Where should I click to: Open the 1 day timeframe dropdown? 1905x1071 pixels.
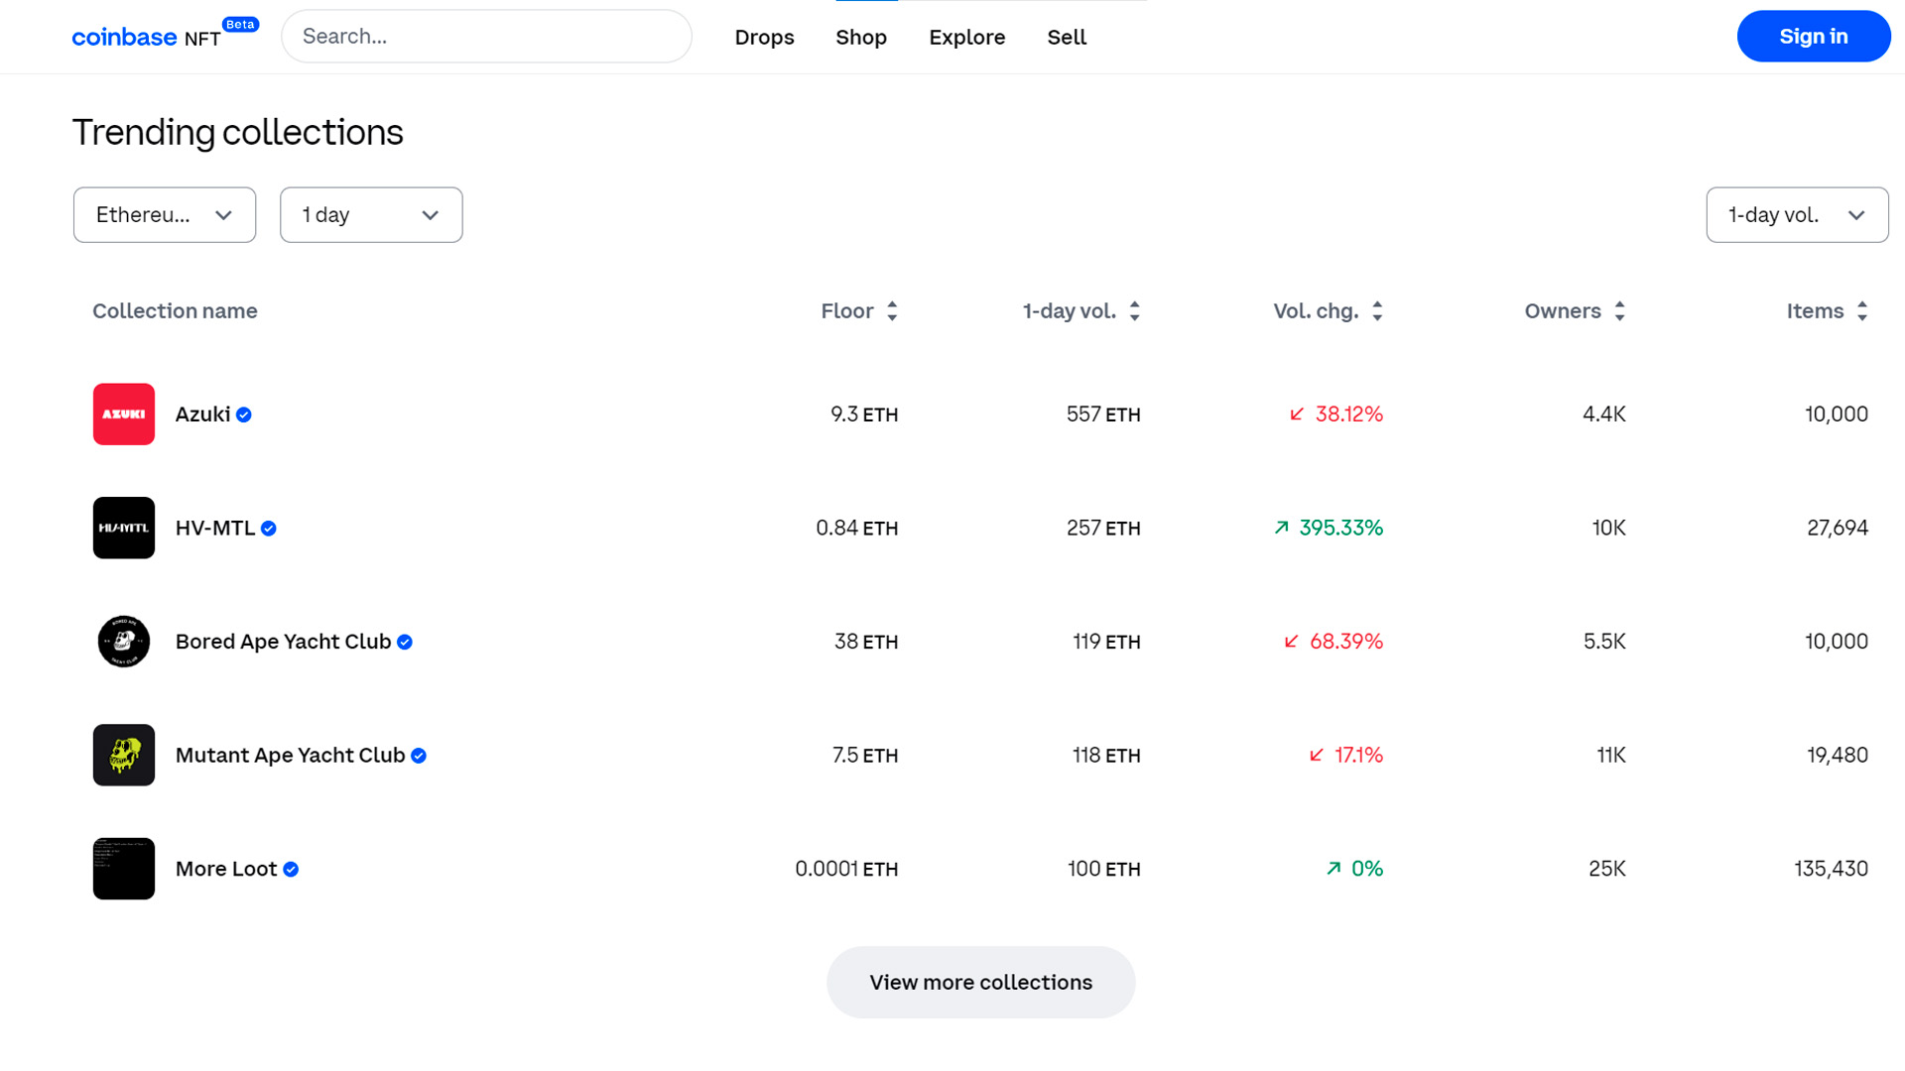[x=371, y=215]
